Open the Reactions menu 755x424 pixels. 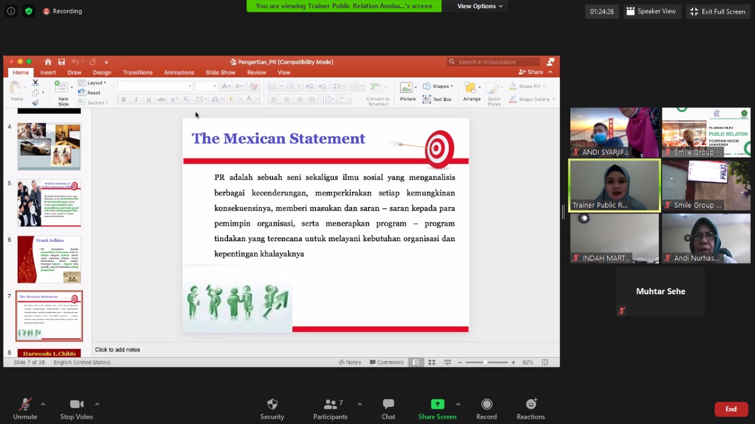point(531,405)
